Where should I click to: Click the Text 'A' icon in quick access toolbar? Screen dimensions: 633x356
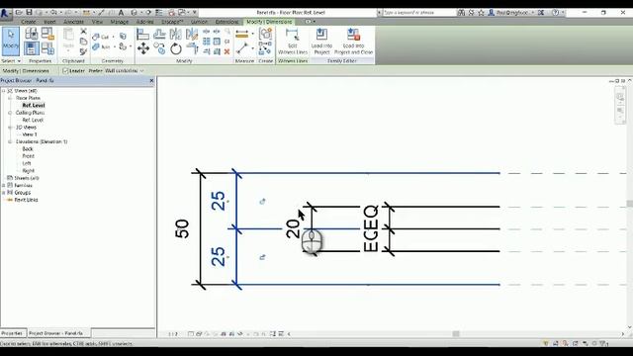pos(121,13)
